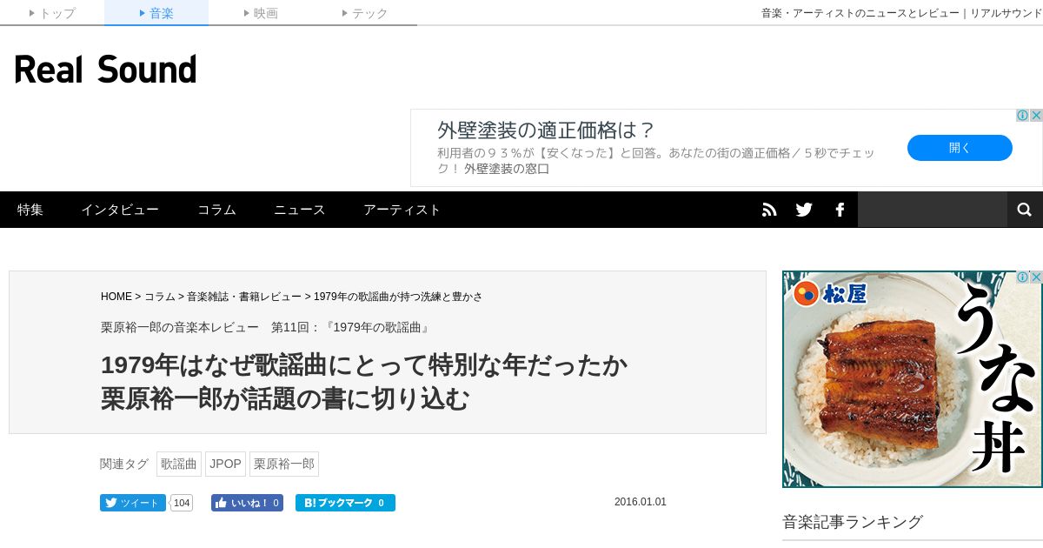Click the リアルサウンド tagline text at top right
1043x548 pixels.
(901, 13)
